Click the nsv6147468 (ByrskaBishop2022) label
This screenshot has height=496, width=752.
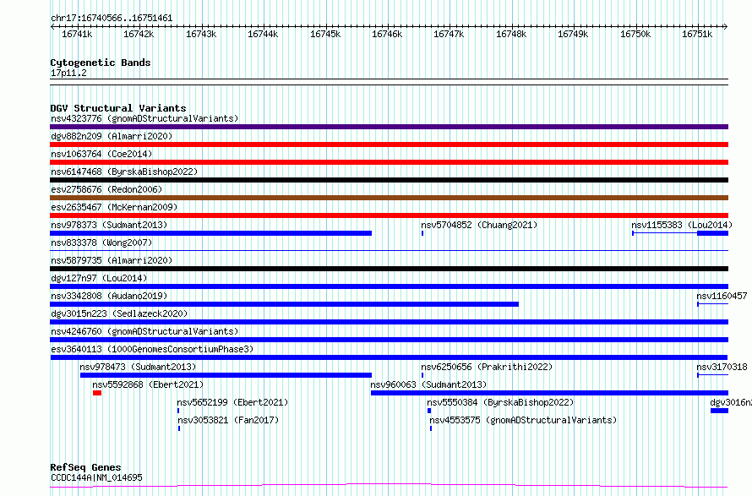click(124, 172)
